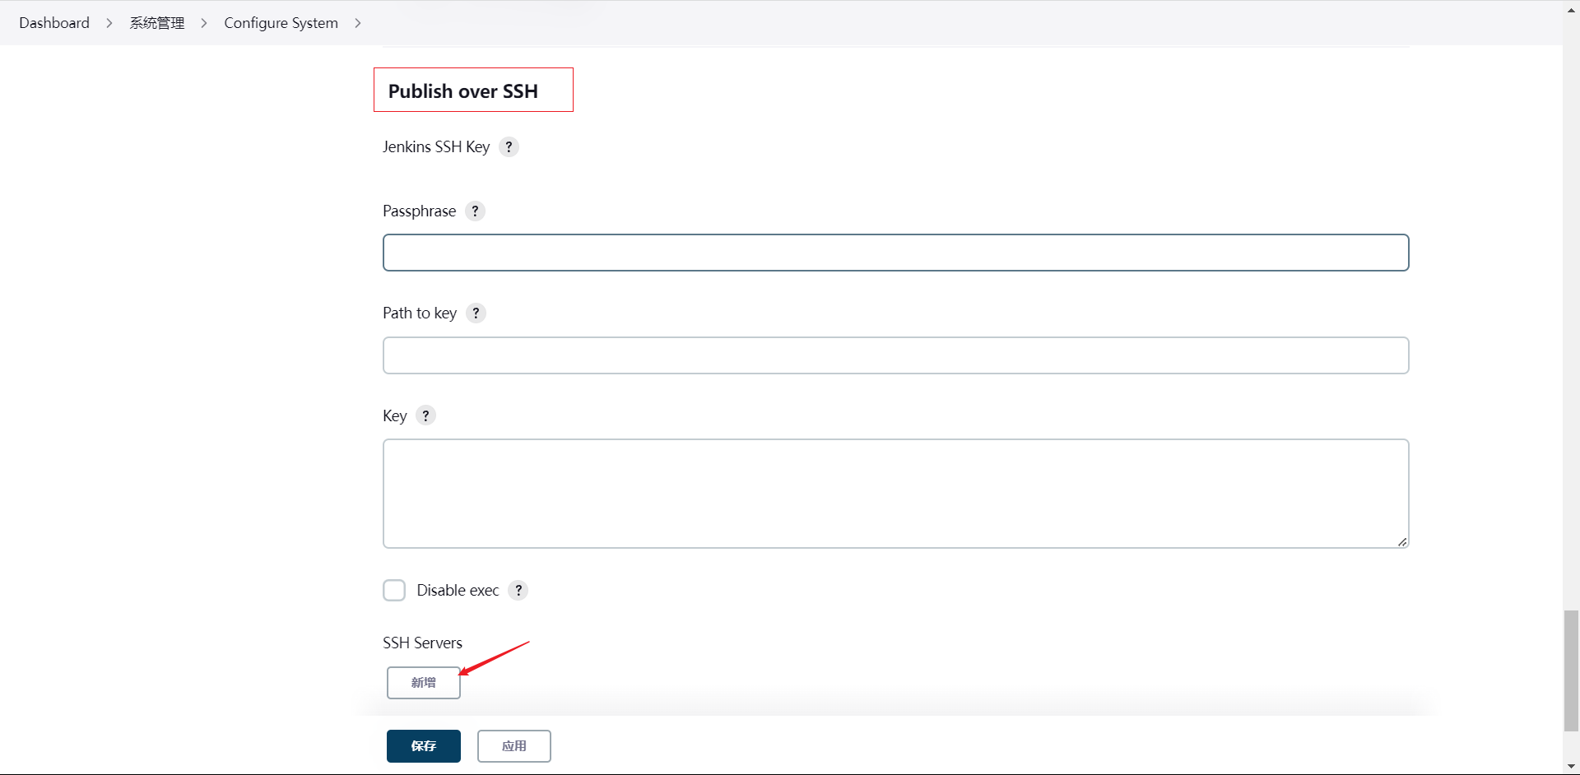Expand chevron after Configure System breadcrumb
Screen dimensions: 1580x775
click(x=358, y=23)
